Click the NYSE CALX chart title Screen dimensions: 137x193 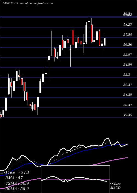pos(10,3)
